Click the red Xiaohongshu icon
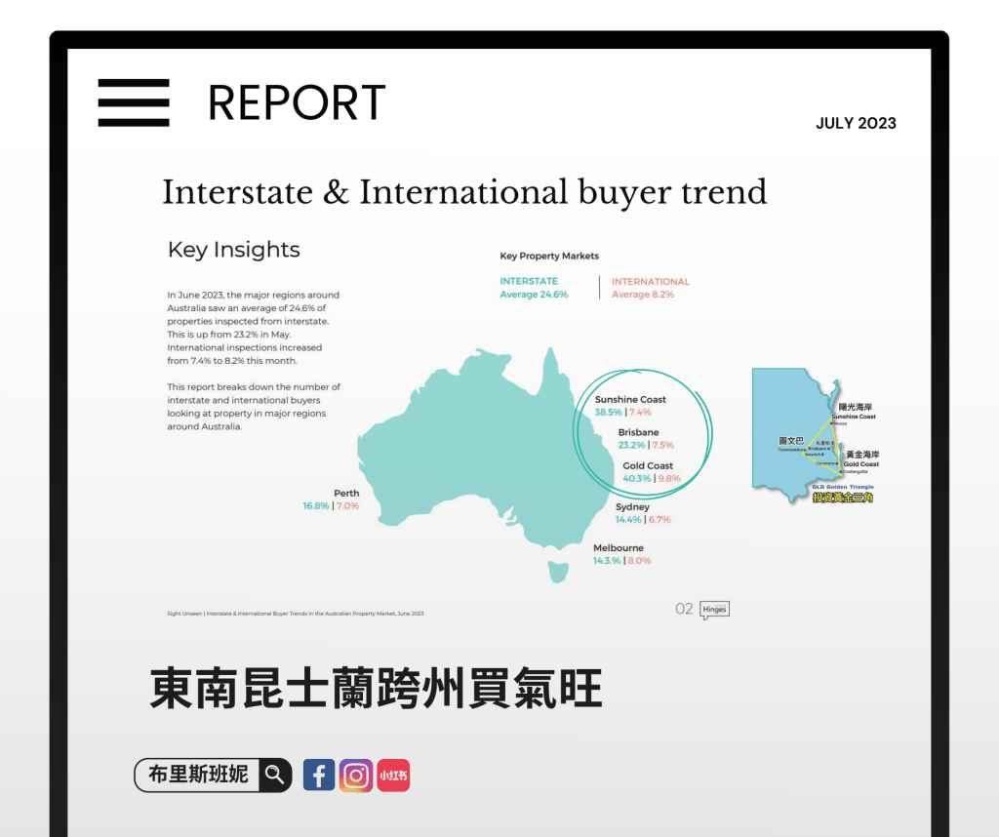 pyautogui.click(x=393, y=776)
